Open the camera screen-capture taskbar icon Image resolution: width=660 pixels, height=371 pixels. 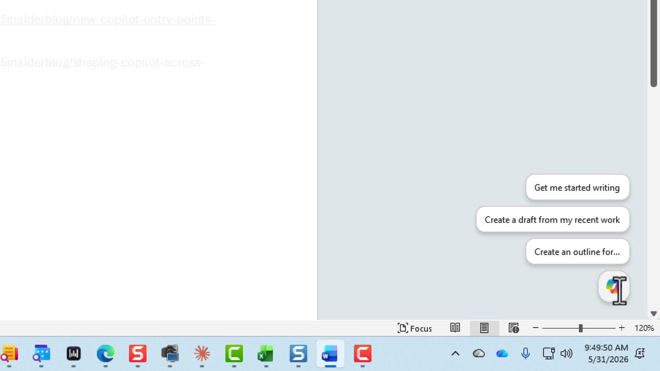(170, 353)
